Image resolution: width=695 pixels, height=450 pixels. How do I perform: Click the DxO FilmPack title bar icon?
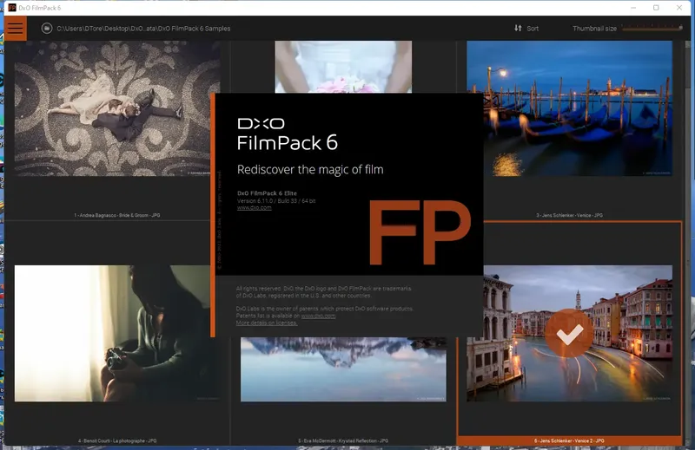(12, 8)
